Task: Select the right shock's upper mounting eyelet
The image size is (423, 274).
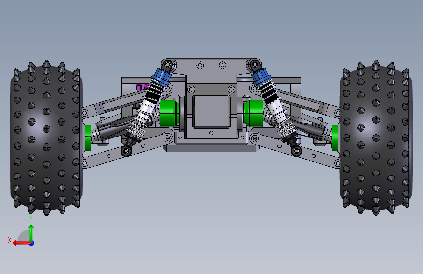Action: 254,65
